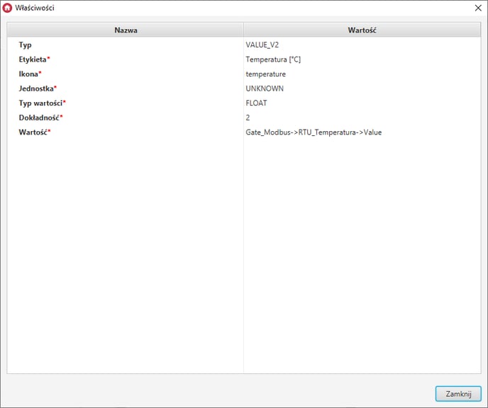
Task: Edit the Temperatura [°C] label value
Action: [x=362, y=59]
